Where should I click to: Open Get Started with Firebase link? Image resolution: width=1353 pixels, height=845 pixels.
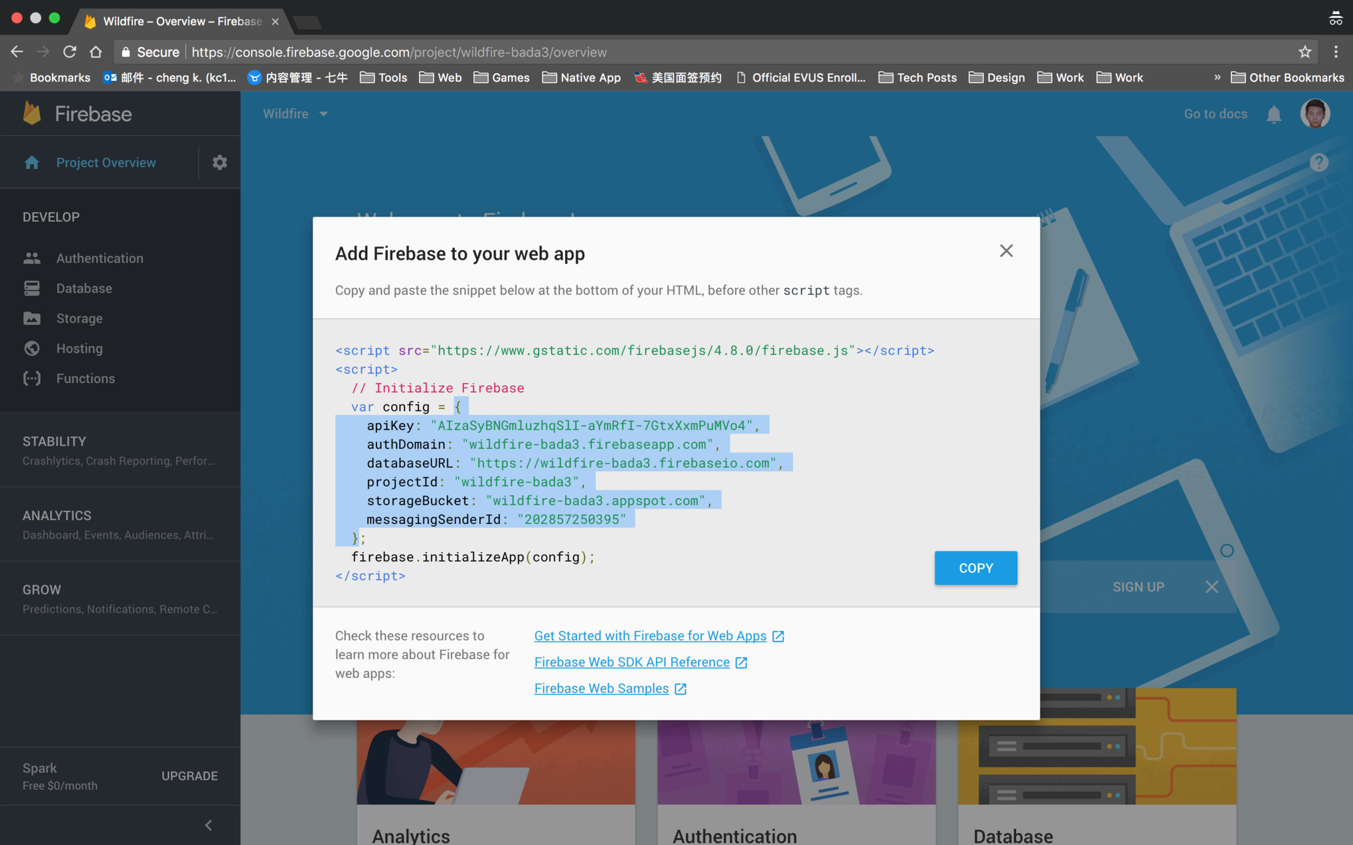point(650,636)
